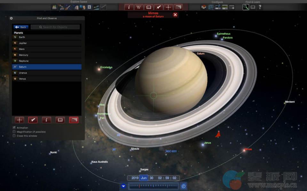
Task: Dismiss the Mimas selection with the X
Action: pos(175,15)
